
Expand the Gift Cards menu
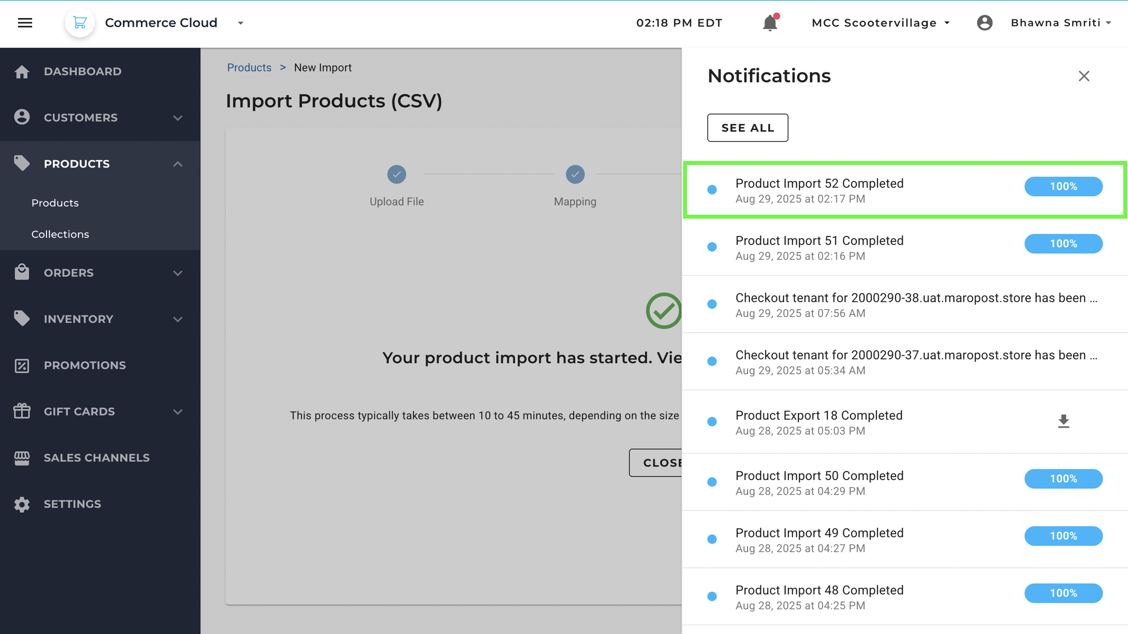(x=178, y=412)
